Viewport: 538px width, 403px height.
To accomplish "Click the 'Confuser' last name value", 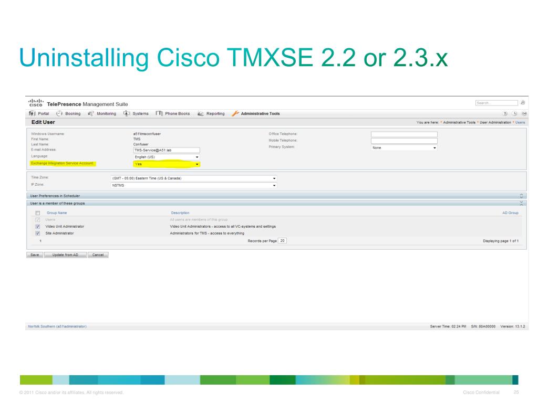I will pyautogui.click(x=141, y=144).
